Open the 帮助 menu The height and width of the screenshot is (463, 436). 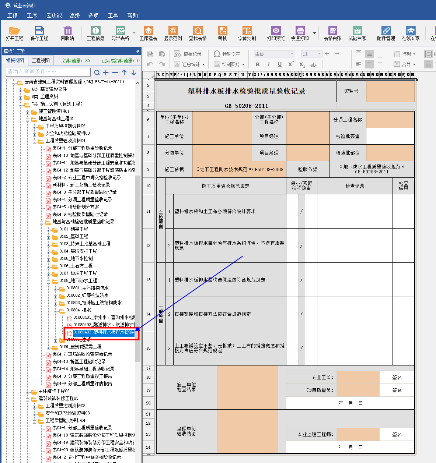click(132, 15)
